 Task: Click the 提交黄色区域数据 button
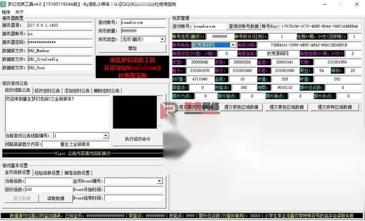(196, 107)
